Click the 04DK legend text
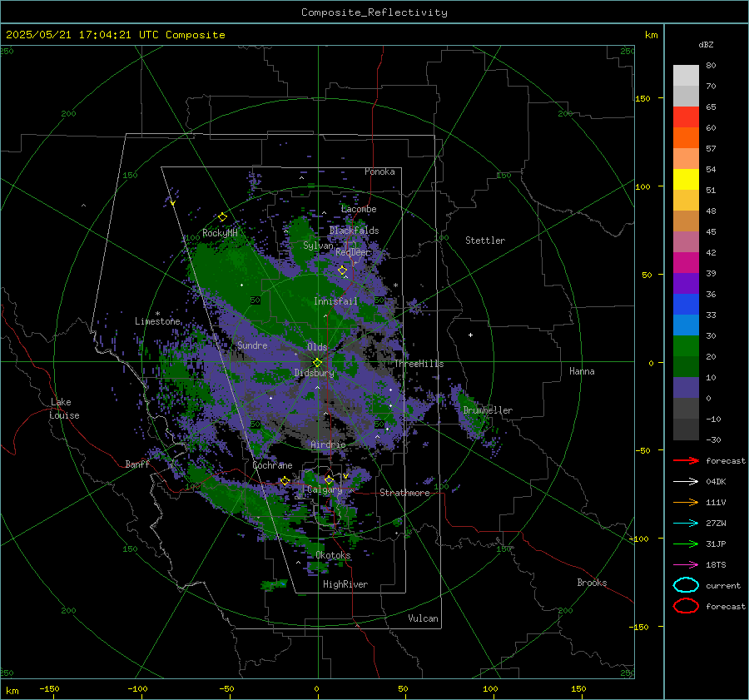749x700 pixels. click(x=716, y=482)
